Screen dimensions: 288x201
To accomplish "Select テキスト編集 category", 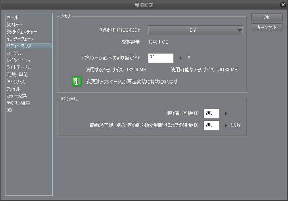I will (18, 103).
